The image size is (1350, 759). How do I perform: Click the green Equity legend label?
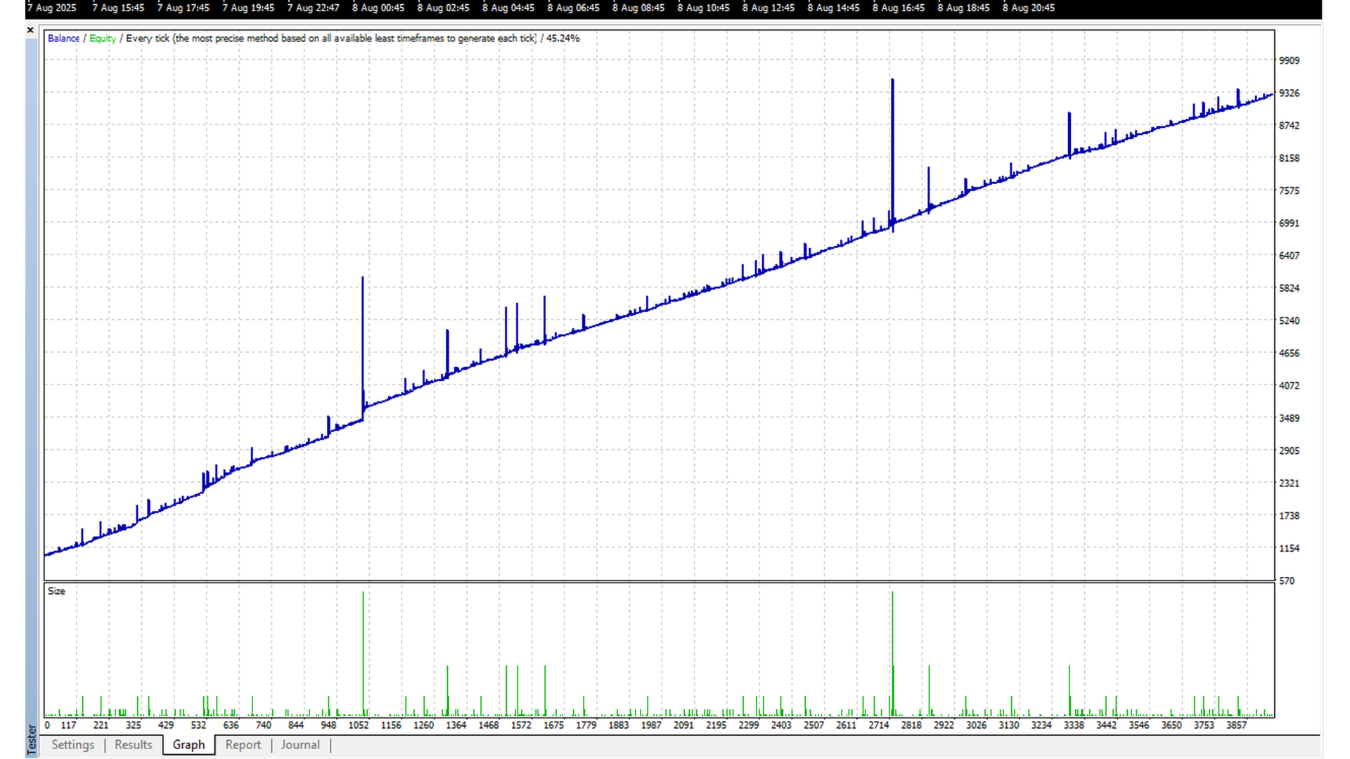[103, 39]
